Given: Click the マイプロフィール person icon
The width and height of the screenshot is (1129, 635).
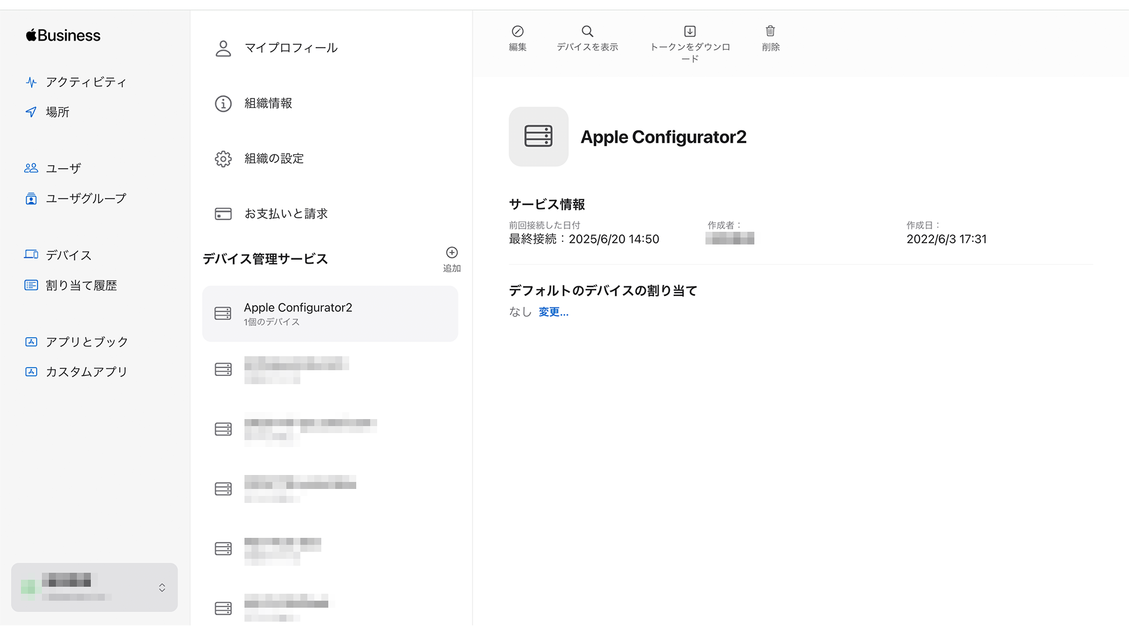Looking at the screenshot, I should coord(223,48).
